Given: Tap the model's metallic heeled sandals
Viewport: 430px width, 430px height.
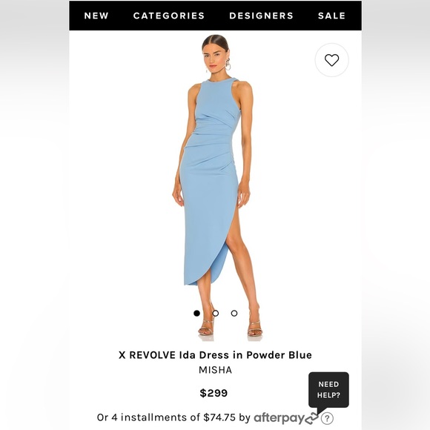Looking at the screenshot, I should [x=231, y=328].
